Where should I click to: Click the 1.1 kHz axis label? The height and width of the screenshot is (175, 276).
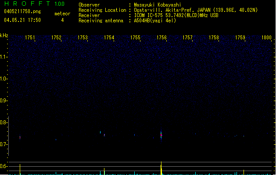(x=4, y=57)
